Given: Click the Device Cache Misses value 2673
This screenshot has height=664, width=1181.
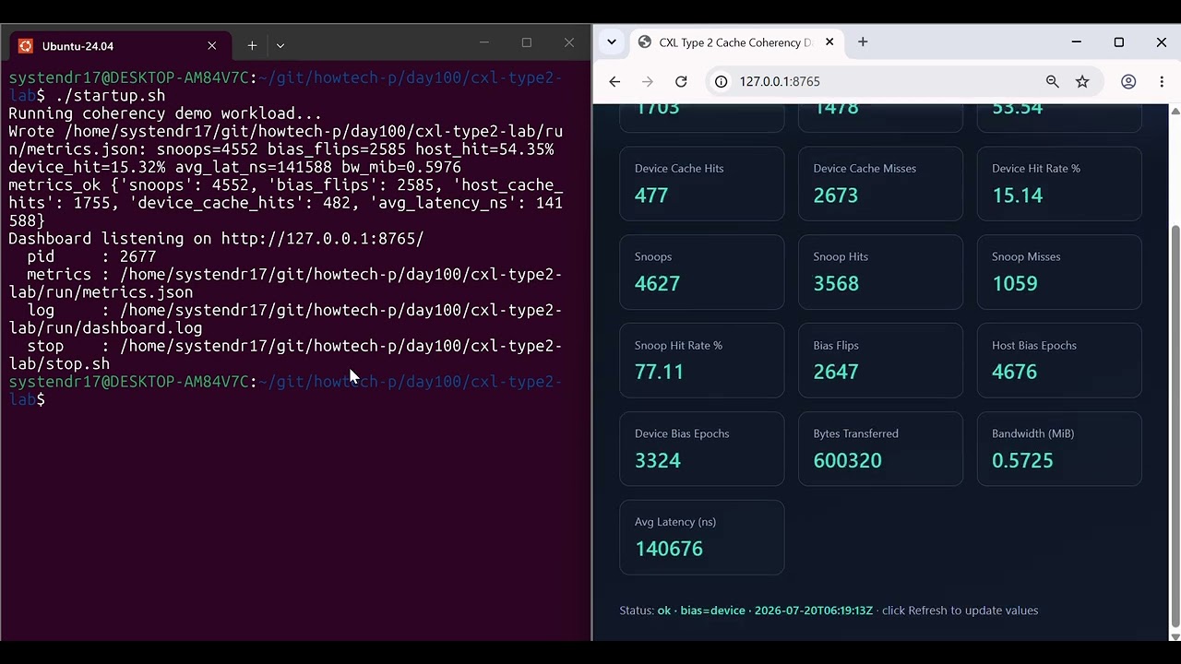Looking at the screenshot, I should coord(836,196).
